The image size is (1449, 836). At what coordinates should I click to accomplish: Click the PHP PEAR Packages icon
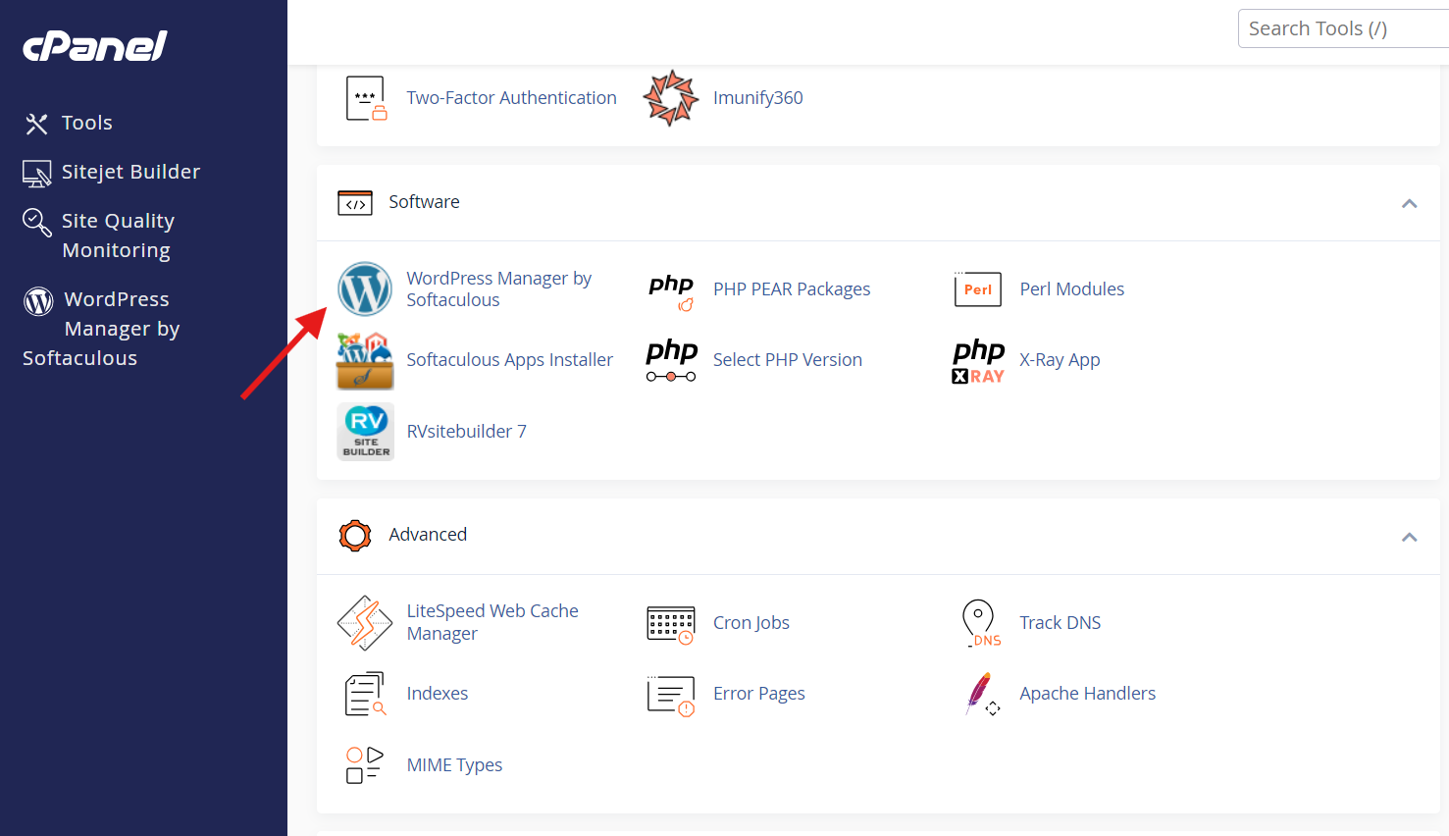[x=671, y=290]
